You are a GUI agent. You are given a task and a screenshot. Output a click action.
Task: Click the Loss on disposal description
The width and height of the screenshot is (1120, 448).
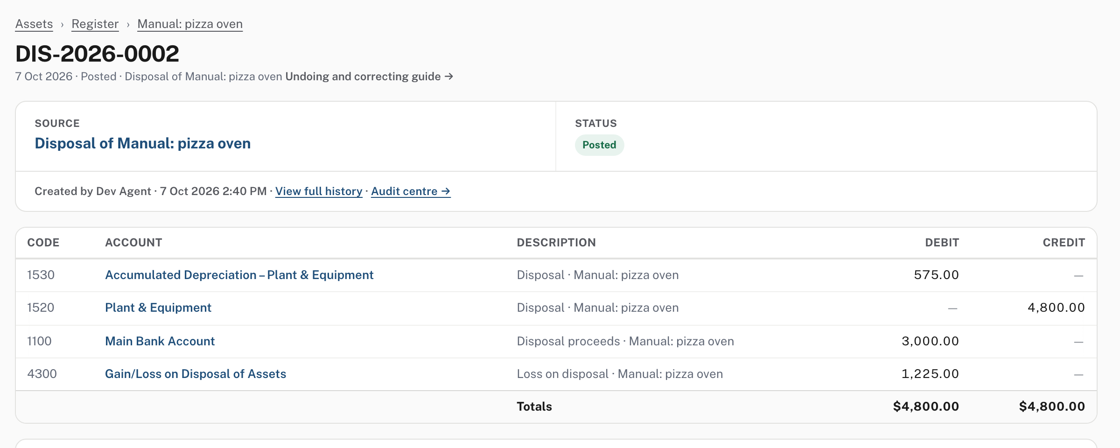point(620,374)
